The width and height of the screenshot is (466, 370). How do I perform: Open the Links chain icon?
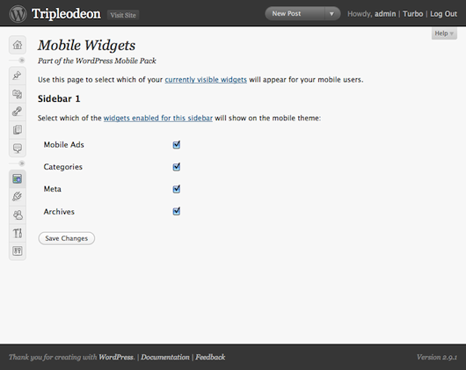pos(18,112)
